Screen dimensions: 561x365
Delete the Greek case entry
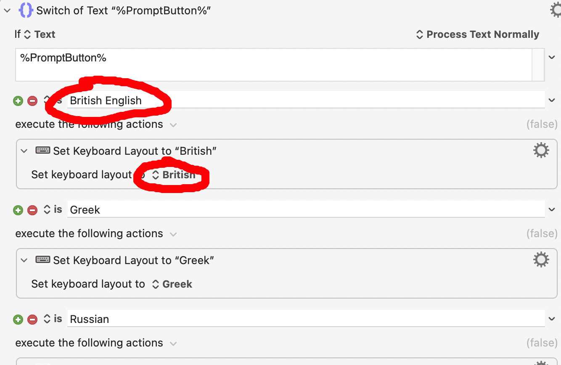click(32, 210)
